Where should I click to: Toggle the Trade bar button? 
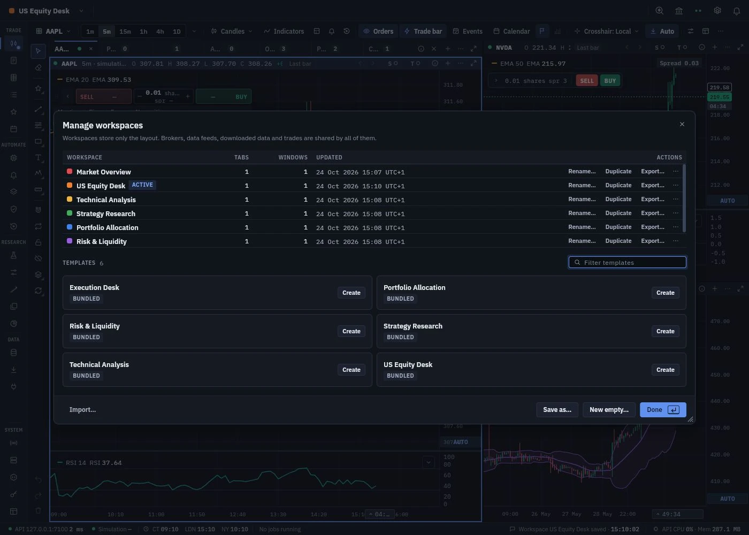[423, 31]
